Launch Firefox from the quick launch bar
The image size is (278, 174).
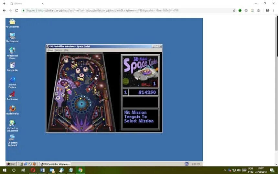[x=34, y=164]
